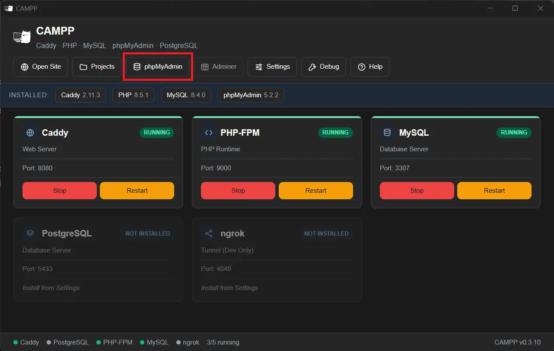Maximize the CAMPP window
This screenshot has height=351, width=554.
[x=515, y=8]
